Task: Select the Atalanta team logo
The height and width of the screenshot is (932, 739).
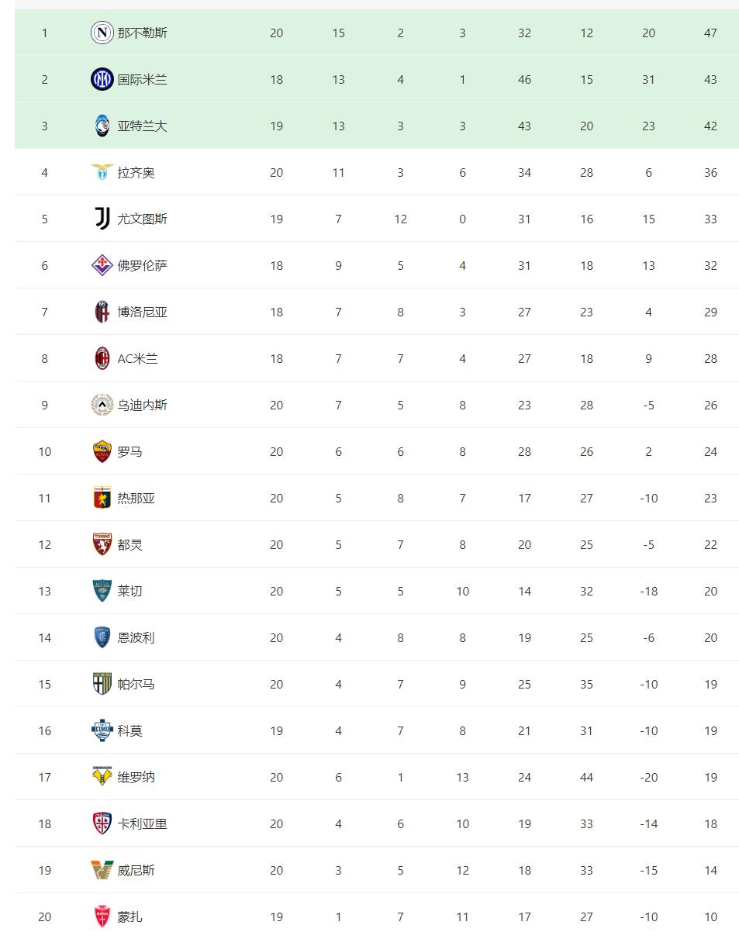Action: pos(102,126)
